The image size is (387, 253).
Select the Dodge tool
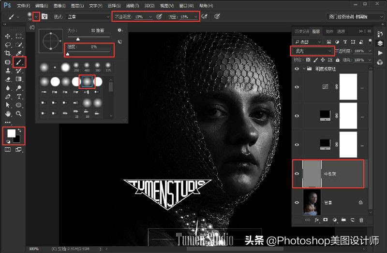(x=19, y=88)
